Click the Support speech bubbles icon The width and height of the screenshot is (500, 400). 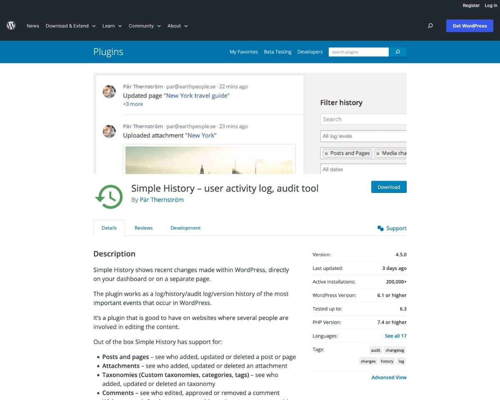click(380, 228)
